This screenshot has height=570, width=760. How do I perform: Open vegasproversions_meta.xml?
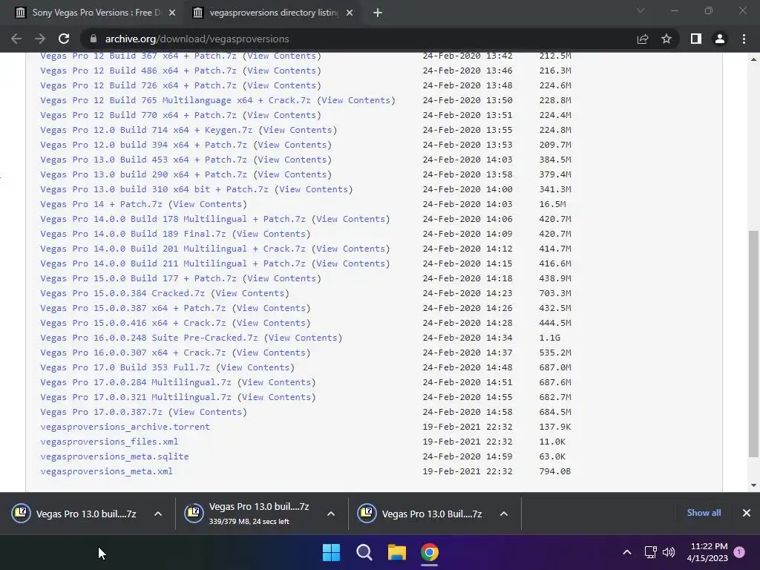106,471
